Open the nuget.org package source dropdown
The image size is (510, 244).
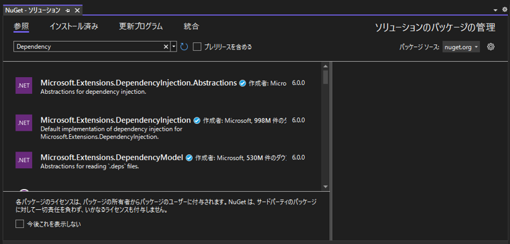pos(461,47)
